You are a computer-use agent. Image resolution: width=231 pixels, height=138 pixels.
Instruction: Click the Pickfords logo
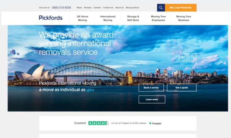coord(51,18)
